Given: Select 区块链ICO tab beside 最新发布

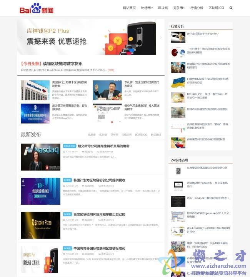Looking at the screenshot, I should click(x=141, y=135).
